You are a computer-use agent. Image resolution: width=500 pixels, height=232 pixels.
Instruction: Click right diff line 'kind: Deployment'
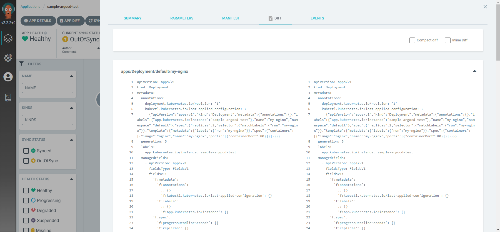pos(330,87)
